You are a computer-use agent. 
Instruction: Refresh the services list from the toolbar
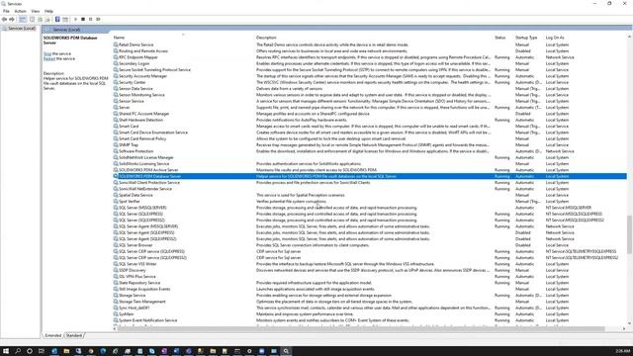point(40,20)
